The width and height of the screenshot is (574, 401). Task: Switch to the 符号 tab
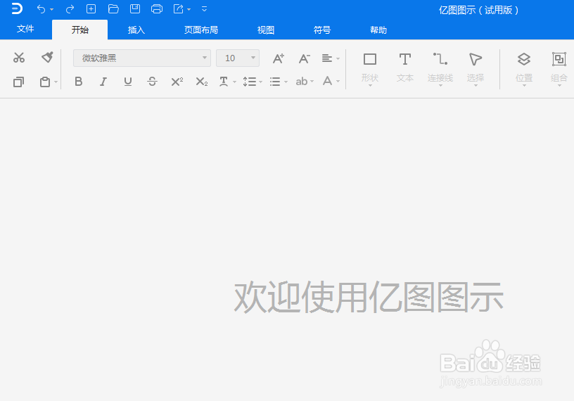coord(322,30)
